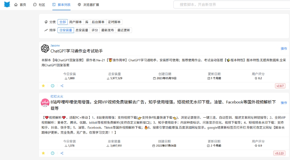Click download icon beside 1,378 installs
Screen dimensions: 290x160
pyautogui.click(x=66, y=146)
